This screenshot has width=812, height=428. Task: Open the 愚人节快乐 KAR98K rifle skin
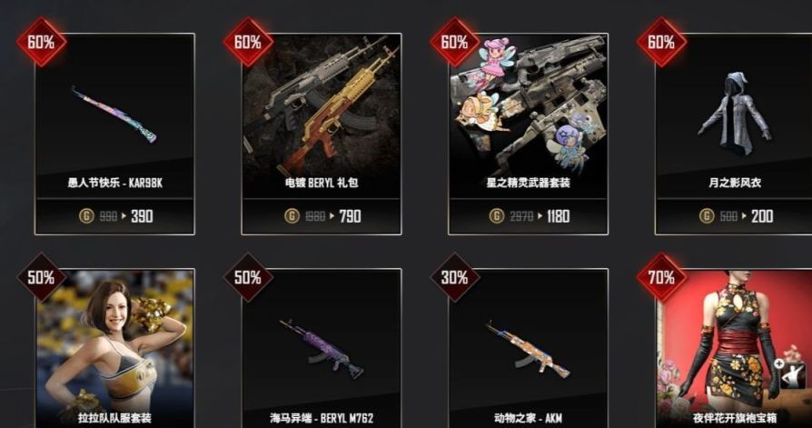(x=114, y=115)
